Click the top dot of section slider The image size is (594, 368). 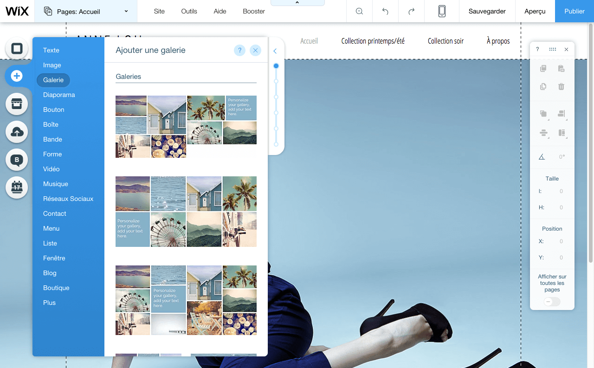[276, 66]
